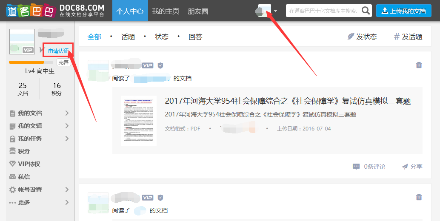440x221 pixels.
Task: Expand the 更多 chevron
Action: click(67, 202)
